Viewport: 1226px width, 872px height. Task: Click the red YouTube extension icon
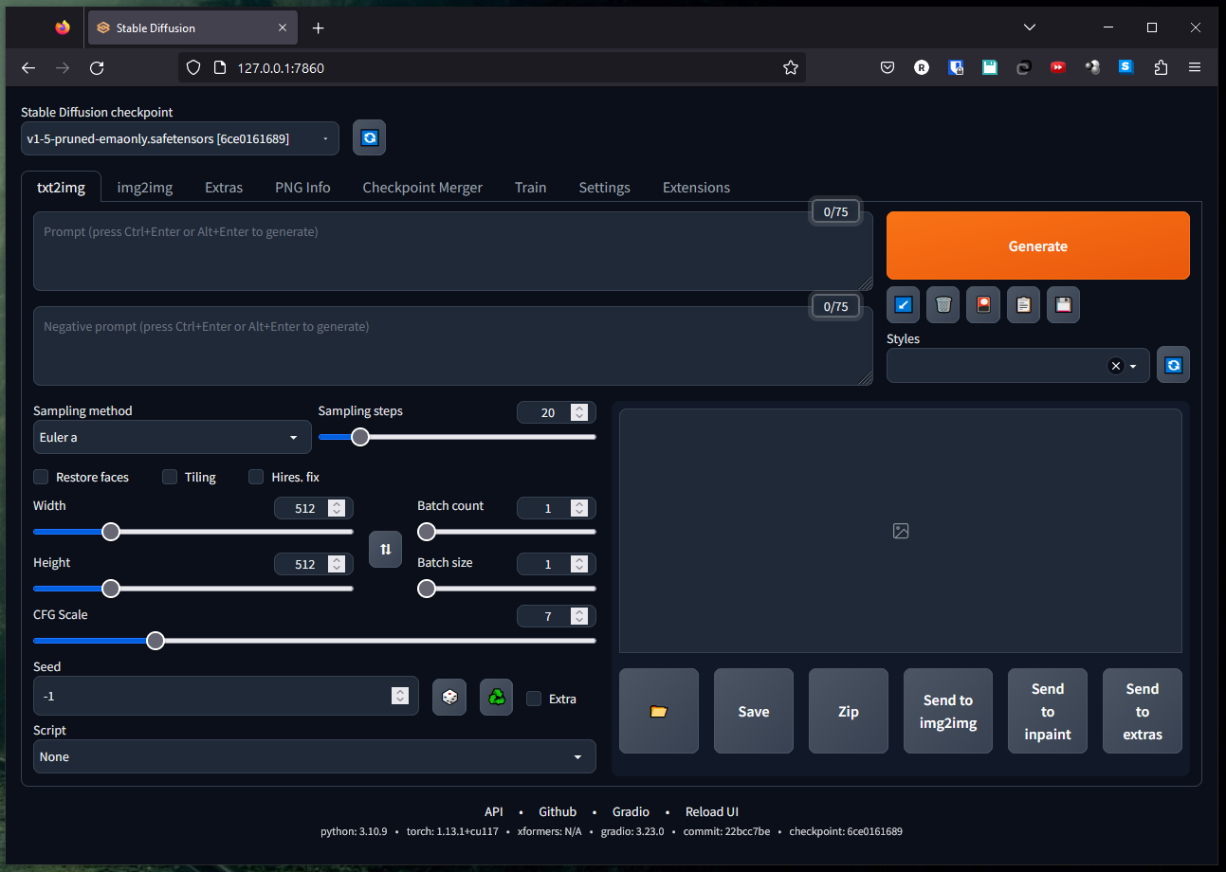point(1058,67)
